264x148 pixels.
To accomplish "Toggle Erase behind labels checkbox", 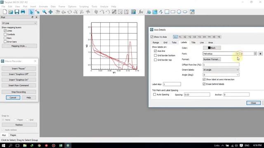I will [204, 84].
